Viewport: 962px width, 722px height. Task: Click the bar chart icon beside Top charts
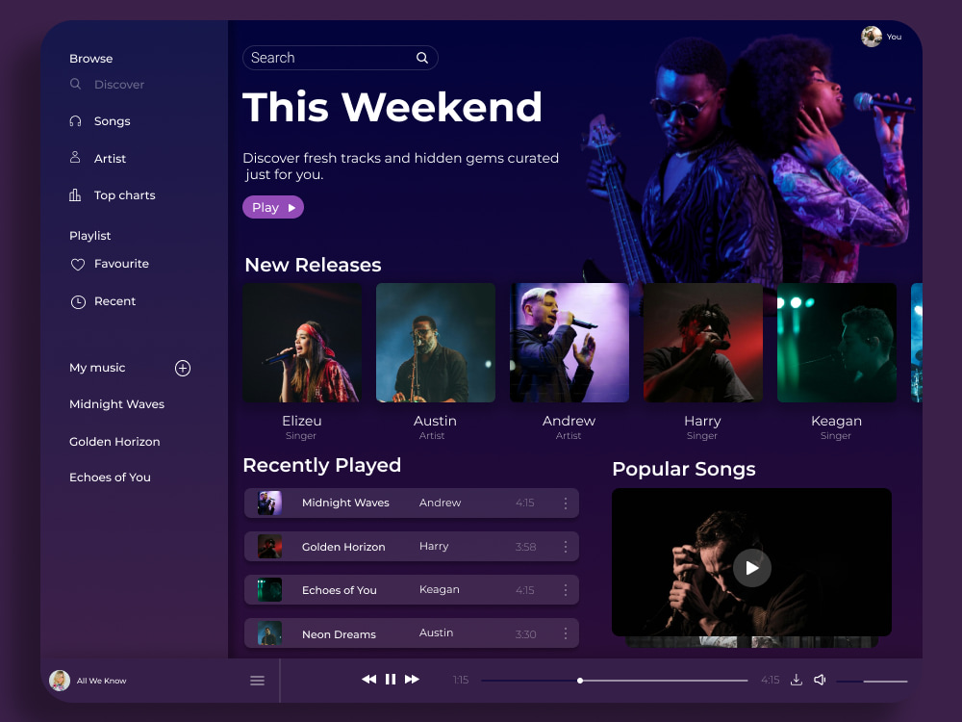coord(75,195)
